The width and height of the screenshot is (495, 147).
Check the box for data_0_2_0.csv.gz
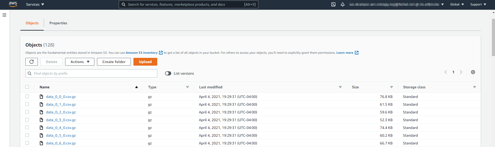(27, 112)
